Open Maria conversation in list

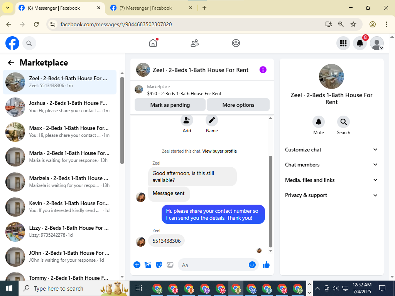click(x=59, y=157)
